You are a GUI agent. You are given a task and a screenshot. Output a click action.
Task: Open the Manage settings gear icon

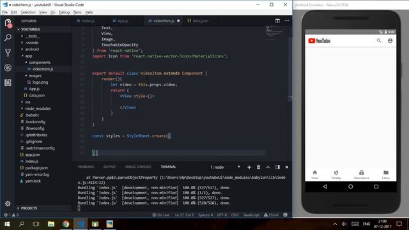[8, 204]
